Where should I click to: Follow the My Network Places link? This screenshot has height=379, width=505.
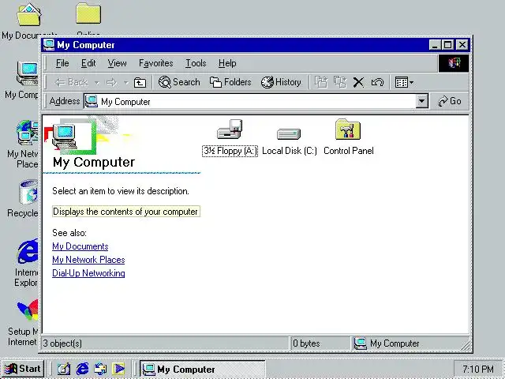[88, 260]
